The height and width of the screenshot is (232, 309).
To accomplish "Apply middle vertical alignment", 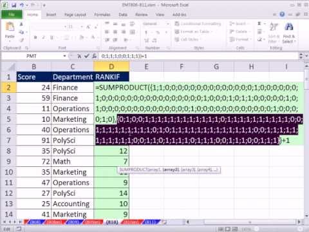I will [x=115, y=24].
